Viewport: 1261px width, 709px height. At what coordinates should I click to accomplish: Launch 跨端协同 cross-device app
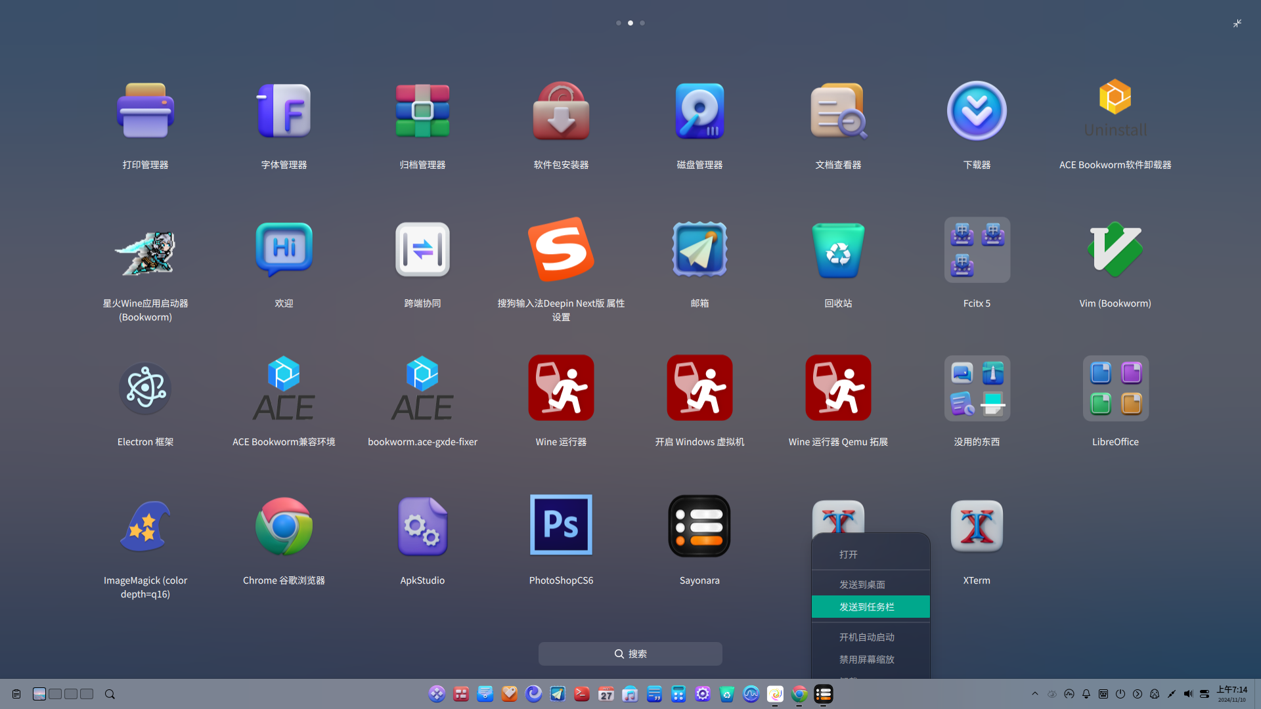pos(422,249)
